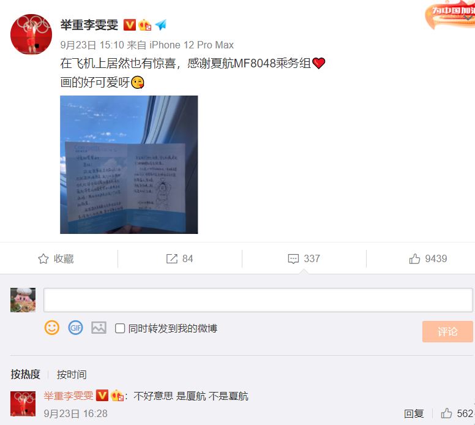Open emoji picker smiley icon

tap(52, 328)
